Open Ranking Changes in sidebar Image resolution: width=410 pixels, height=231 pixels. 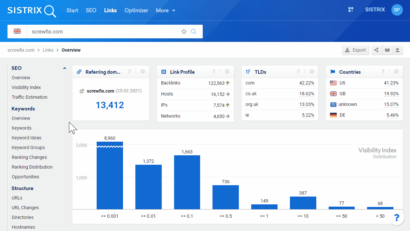click(x=29, y=157)
